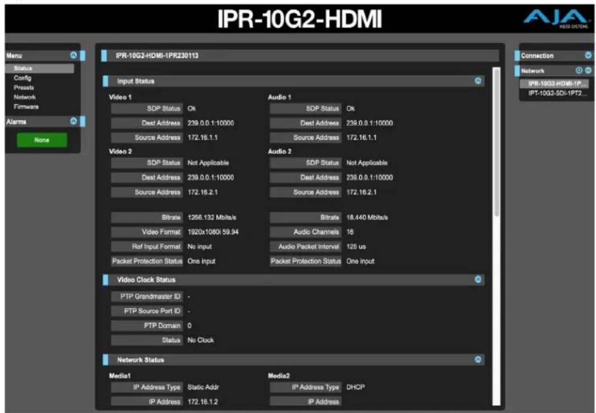Collapse the Network device list arrow
596x413 pixels.
pos(588,70)
